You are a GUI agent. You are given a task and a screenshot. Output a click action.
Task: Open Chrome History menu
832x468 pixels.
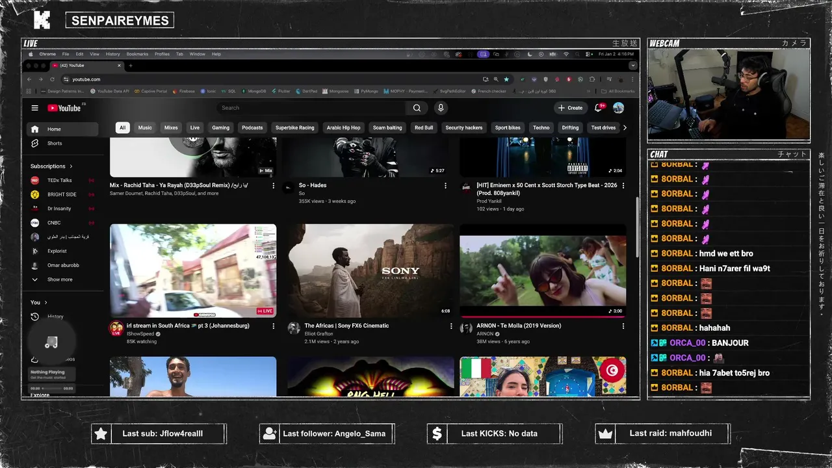pyautogui.click(x=112, y=54)
